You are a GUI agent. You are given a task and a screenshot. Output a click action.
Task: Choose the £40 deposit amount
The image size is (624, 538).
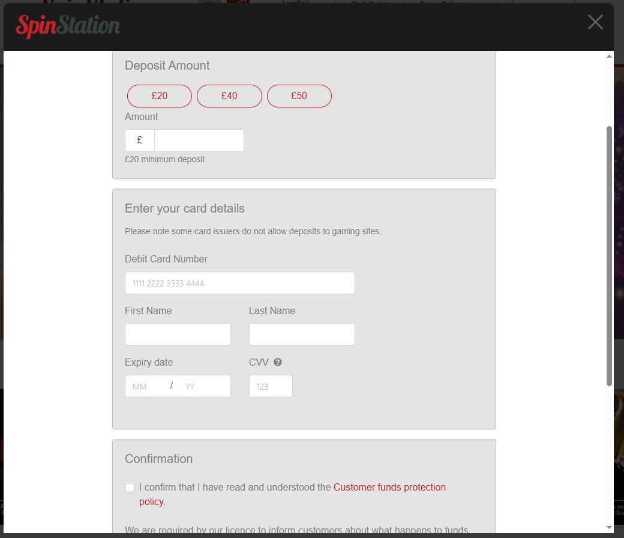click(x=229, y=96)
